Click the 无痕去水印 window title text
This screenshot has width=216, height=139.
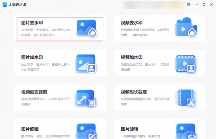[x=17, y=5]
